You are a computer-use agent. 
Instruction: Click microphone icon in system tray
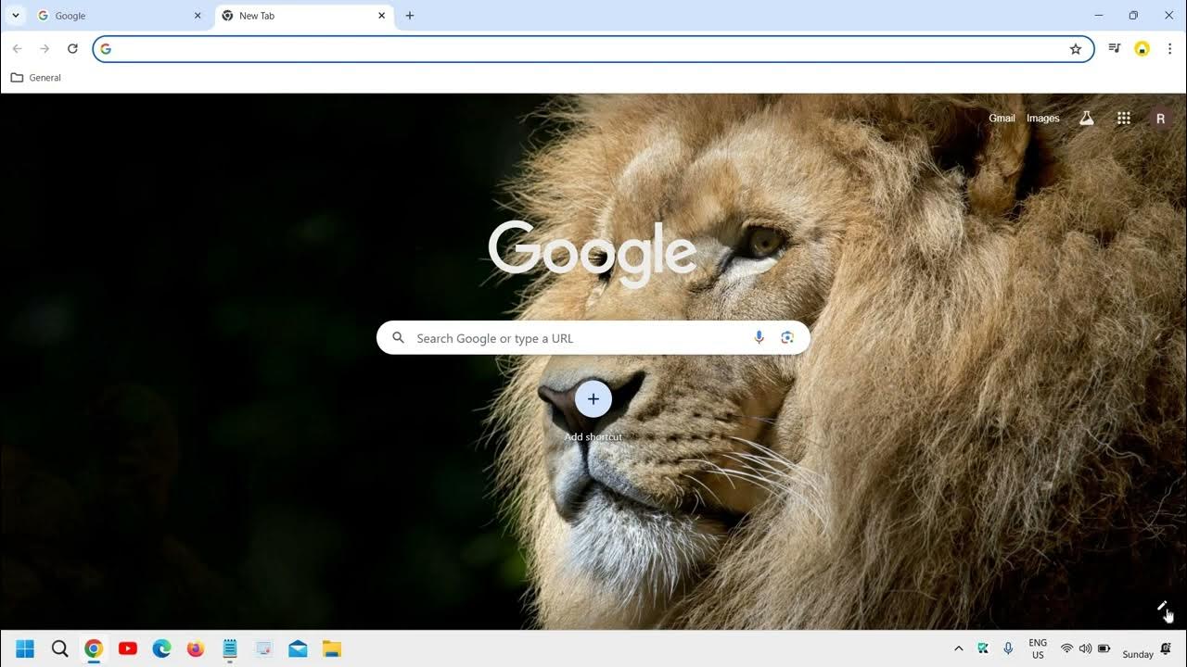[1008, 648]
